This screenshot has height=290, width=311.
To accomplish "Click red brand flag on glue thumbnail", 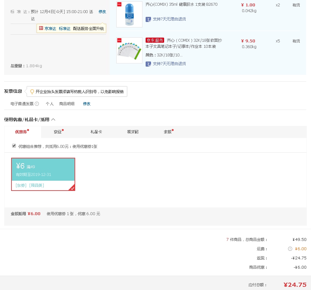I will (x=119, y=4).
